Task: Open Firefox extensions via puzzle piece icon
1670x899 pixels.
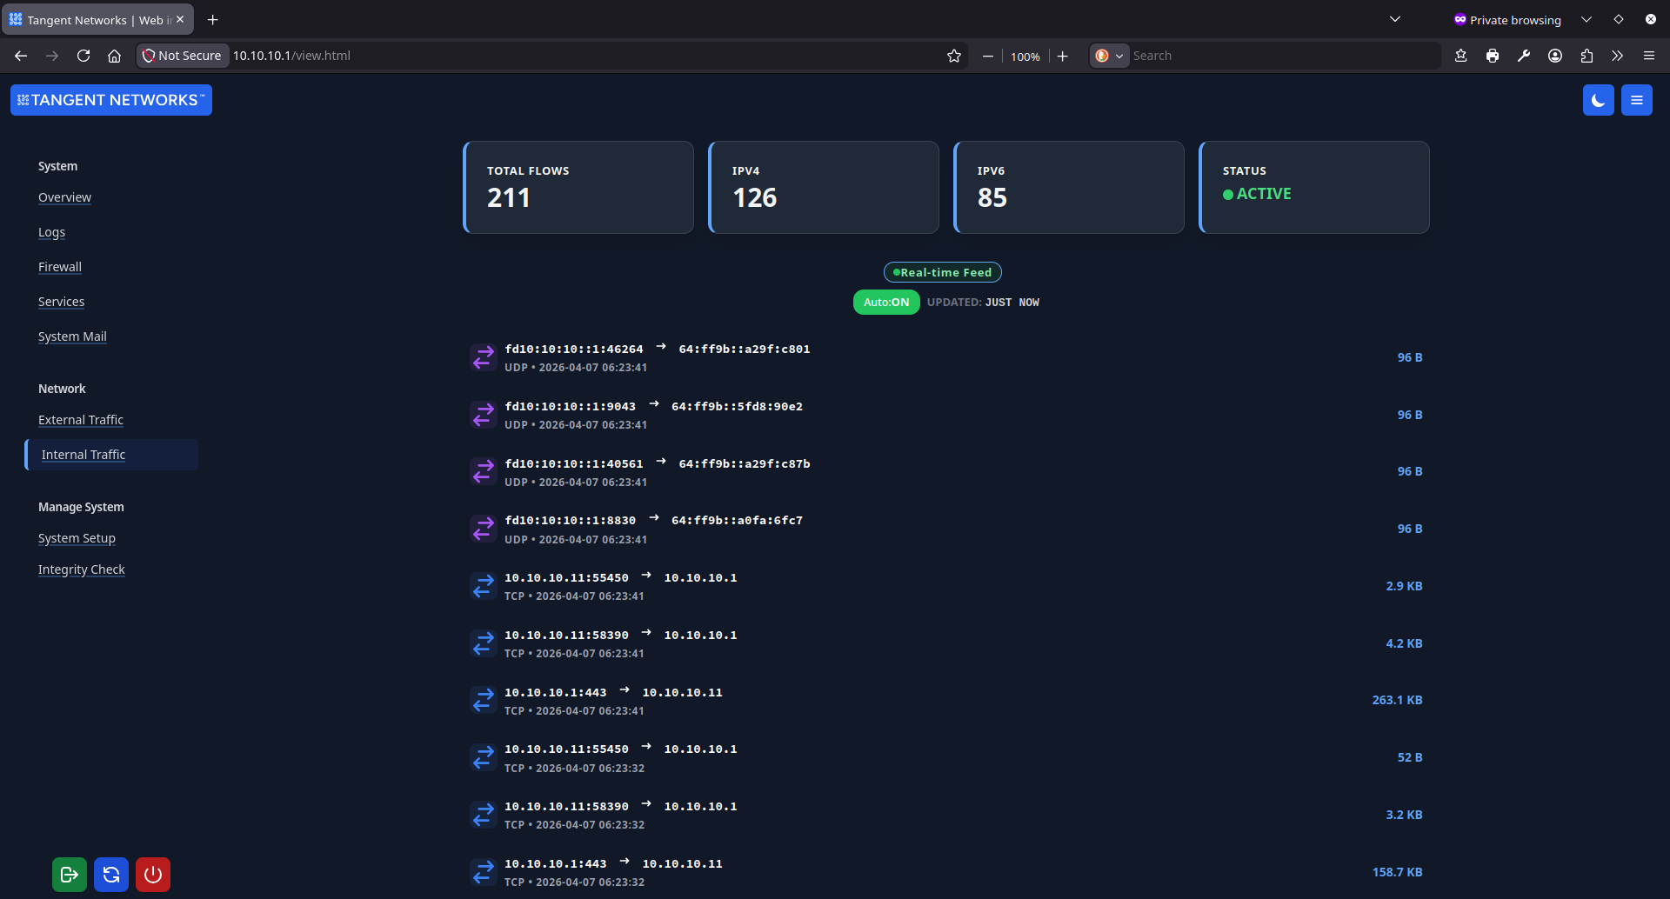Action: click(x=1586, y=55)
